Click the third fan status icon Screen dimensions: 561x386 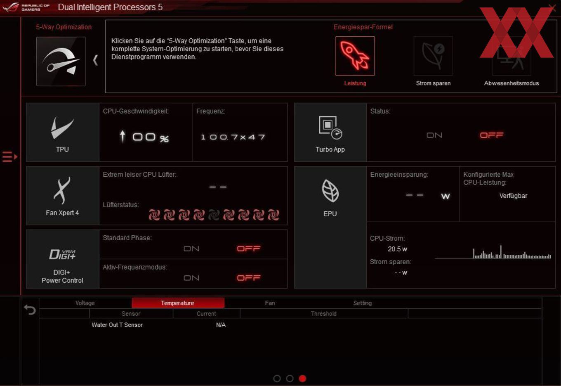[184, 215]
